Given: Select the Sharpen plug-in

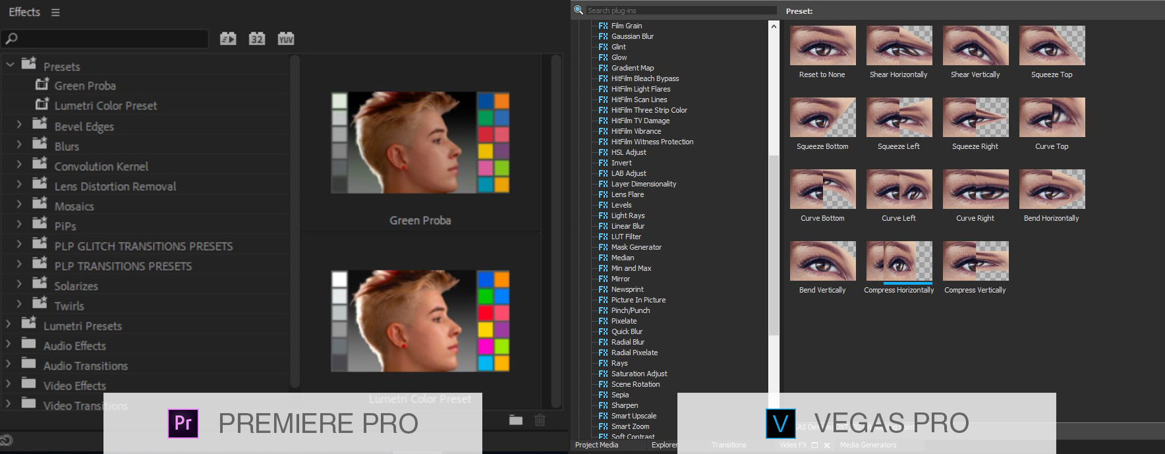Looking at the screenshot, I should tap(625, 405).
